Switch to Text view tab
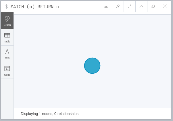 tap(7, 54)
